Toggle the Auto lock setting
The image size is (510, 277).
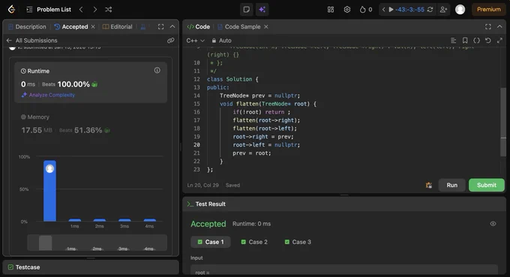click(221, 40)
